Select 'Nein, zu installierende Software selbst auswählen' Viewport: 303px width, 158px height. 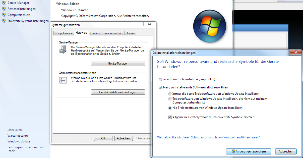193,87
